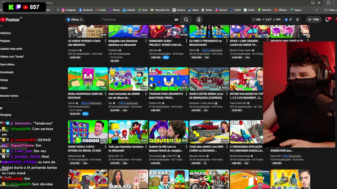
Task: Visit the Cadres channel link
Action: 72,103
